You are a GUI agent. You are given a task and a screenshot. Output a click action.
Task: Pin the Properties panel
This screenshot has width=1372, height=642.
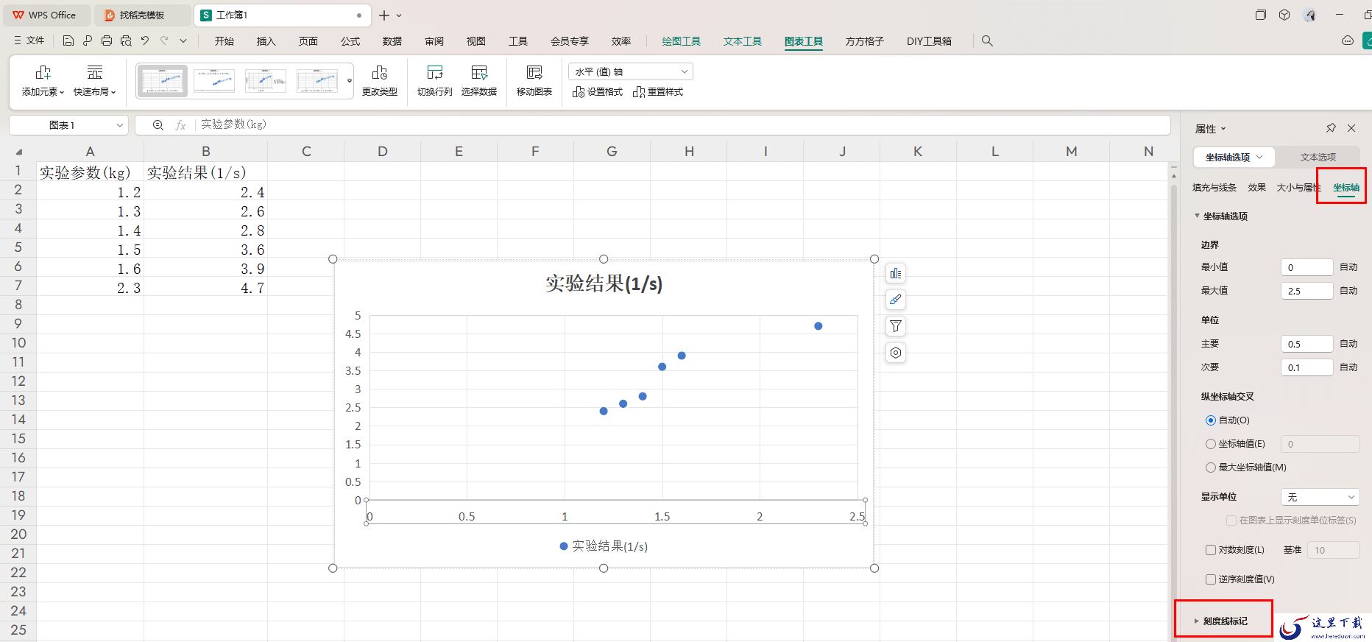coord(1331,128)
